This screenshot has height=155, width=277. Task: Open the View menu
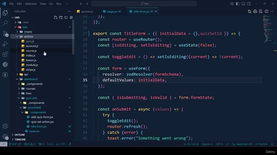point(43,4)
